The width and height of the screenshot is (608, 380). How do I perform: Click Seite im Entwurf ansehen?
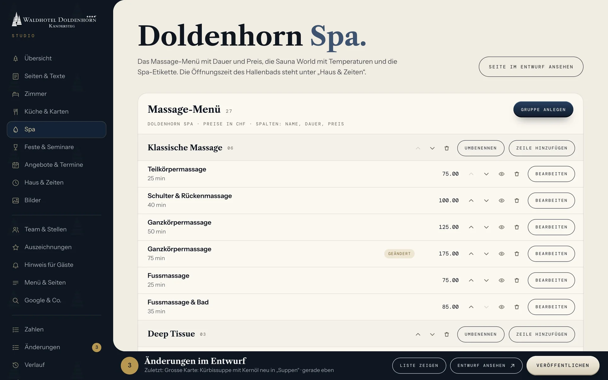pos(531,67)
